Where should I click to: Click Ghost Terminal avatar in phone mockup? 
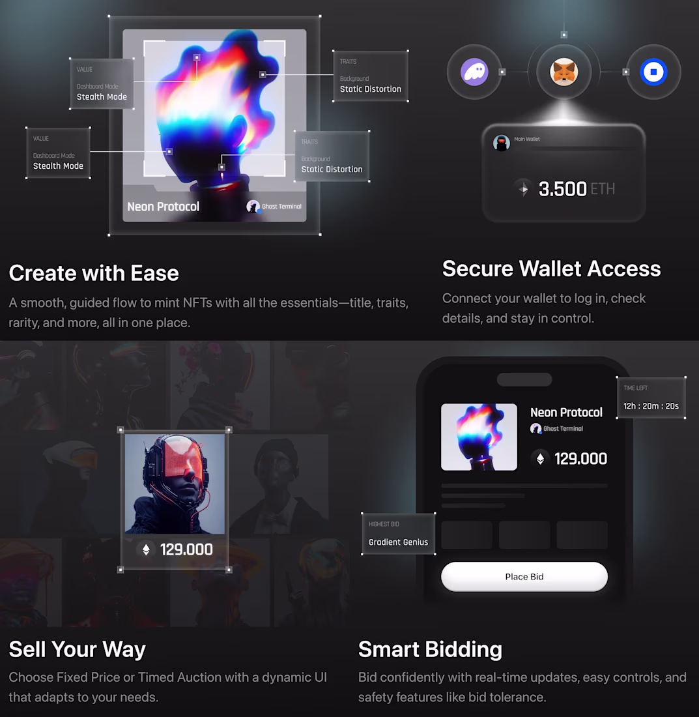tap(535, 428)
